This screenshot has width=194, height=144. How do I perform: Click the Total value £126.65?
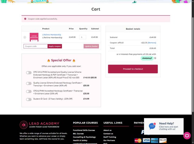(153, 48)
